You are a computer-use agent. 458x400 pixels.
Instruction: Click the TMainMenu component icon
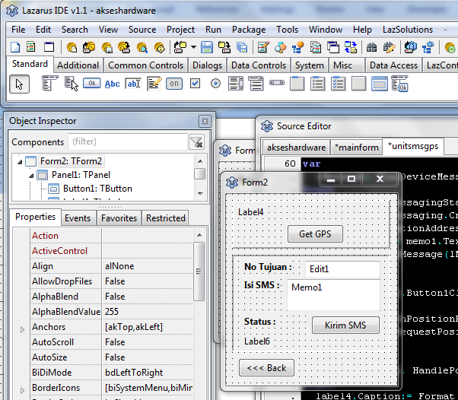(50, 84)
